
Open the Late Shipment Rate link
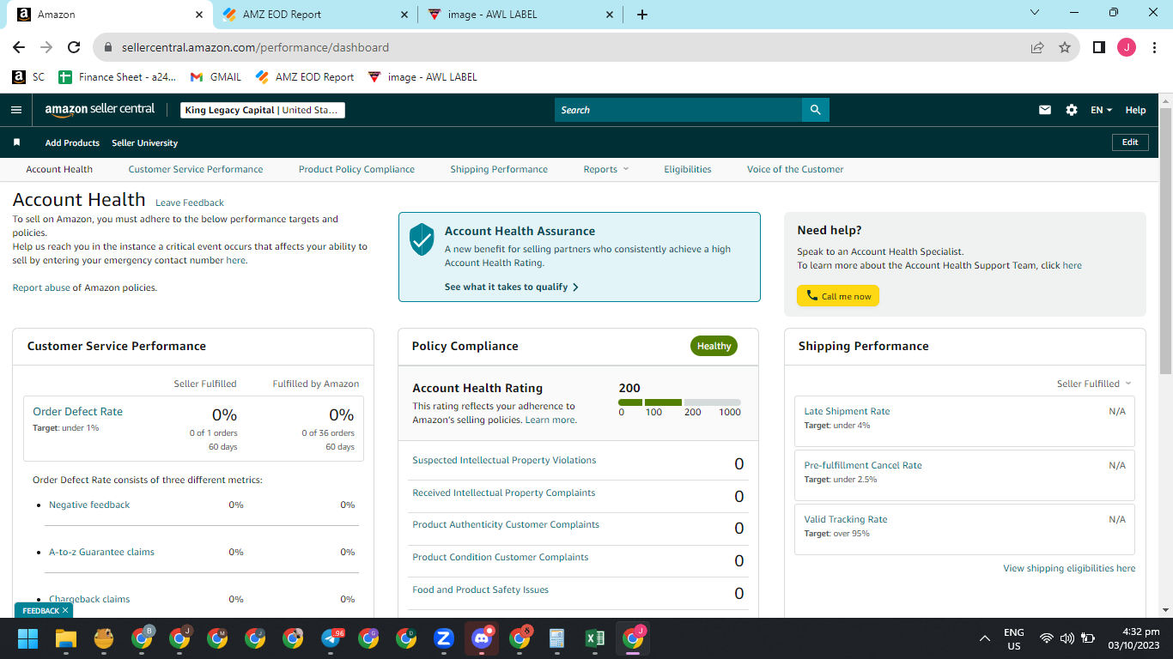coord(847,411)
